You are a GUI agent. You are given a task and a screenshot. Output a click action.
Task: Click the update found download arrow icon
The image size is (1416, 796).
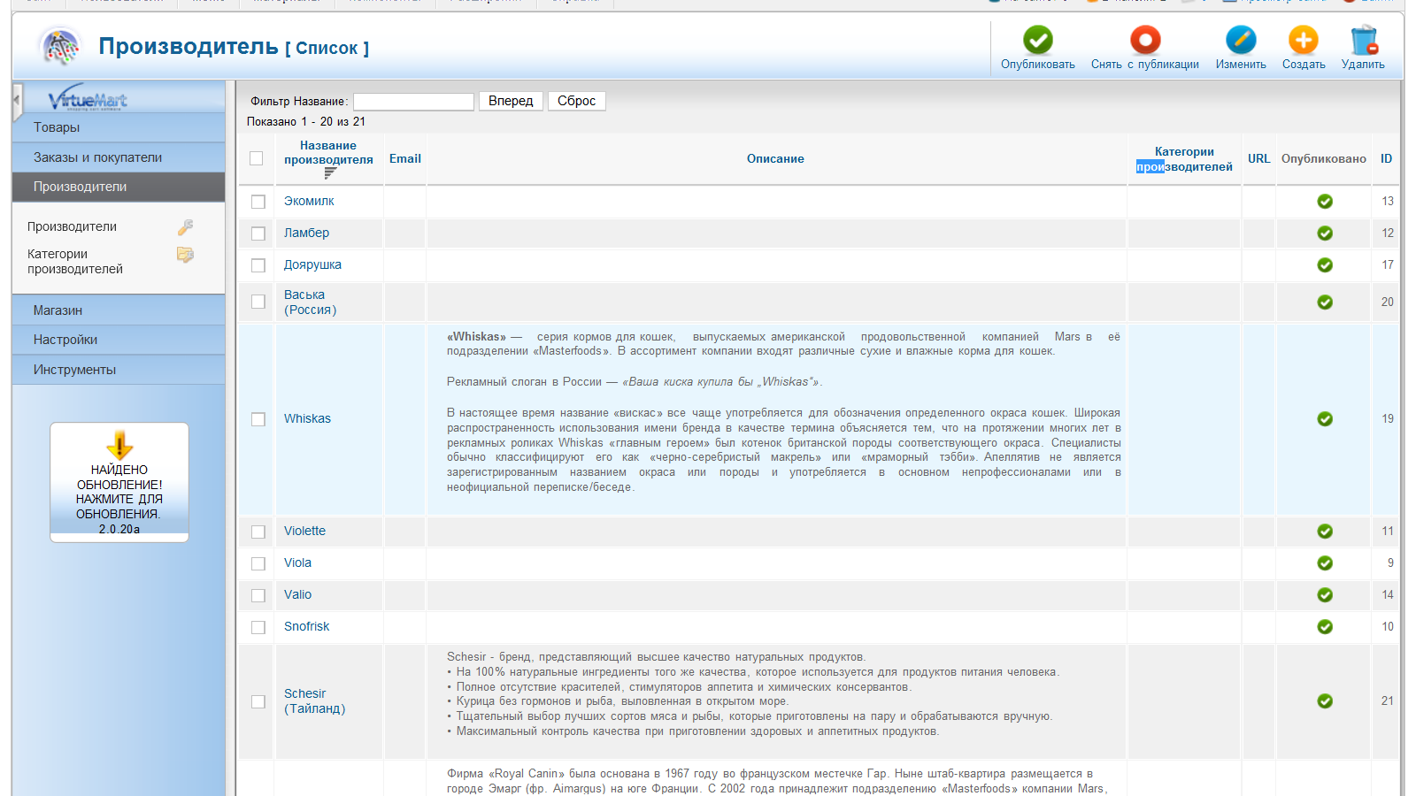pos(119,445)
